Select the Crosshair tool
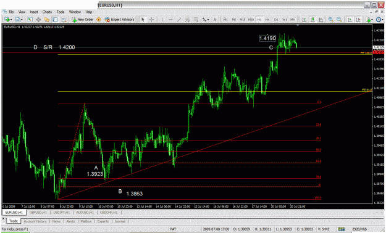This screenshot has width=386, height=233. (152, 20)
